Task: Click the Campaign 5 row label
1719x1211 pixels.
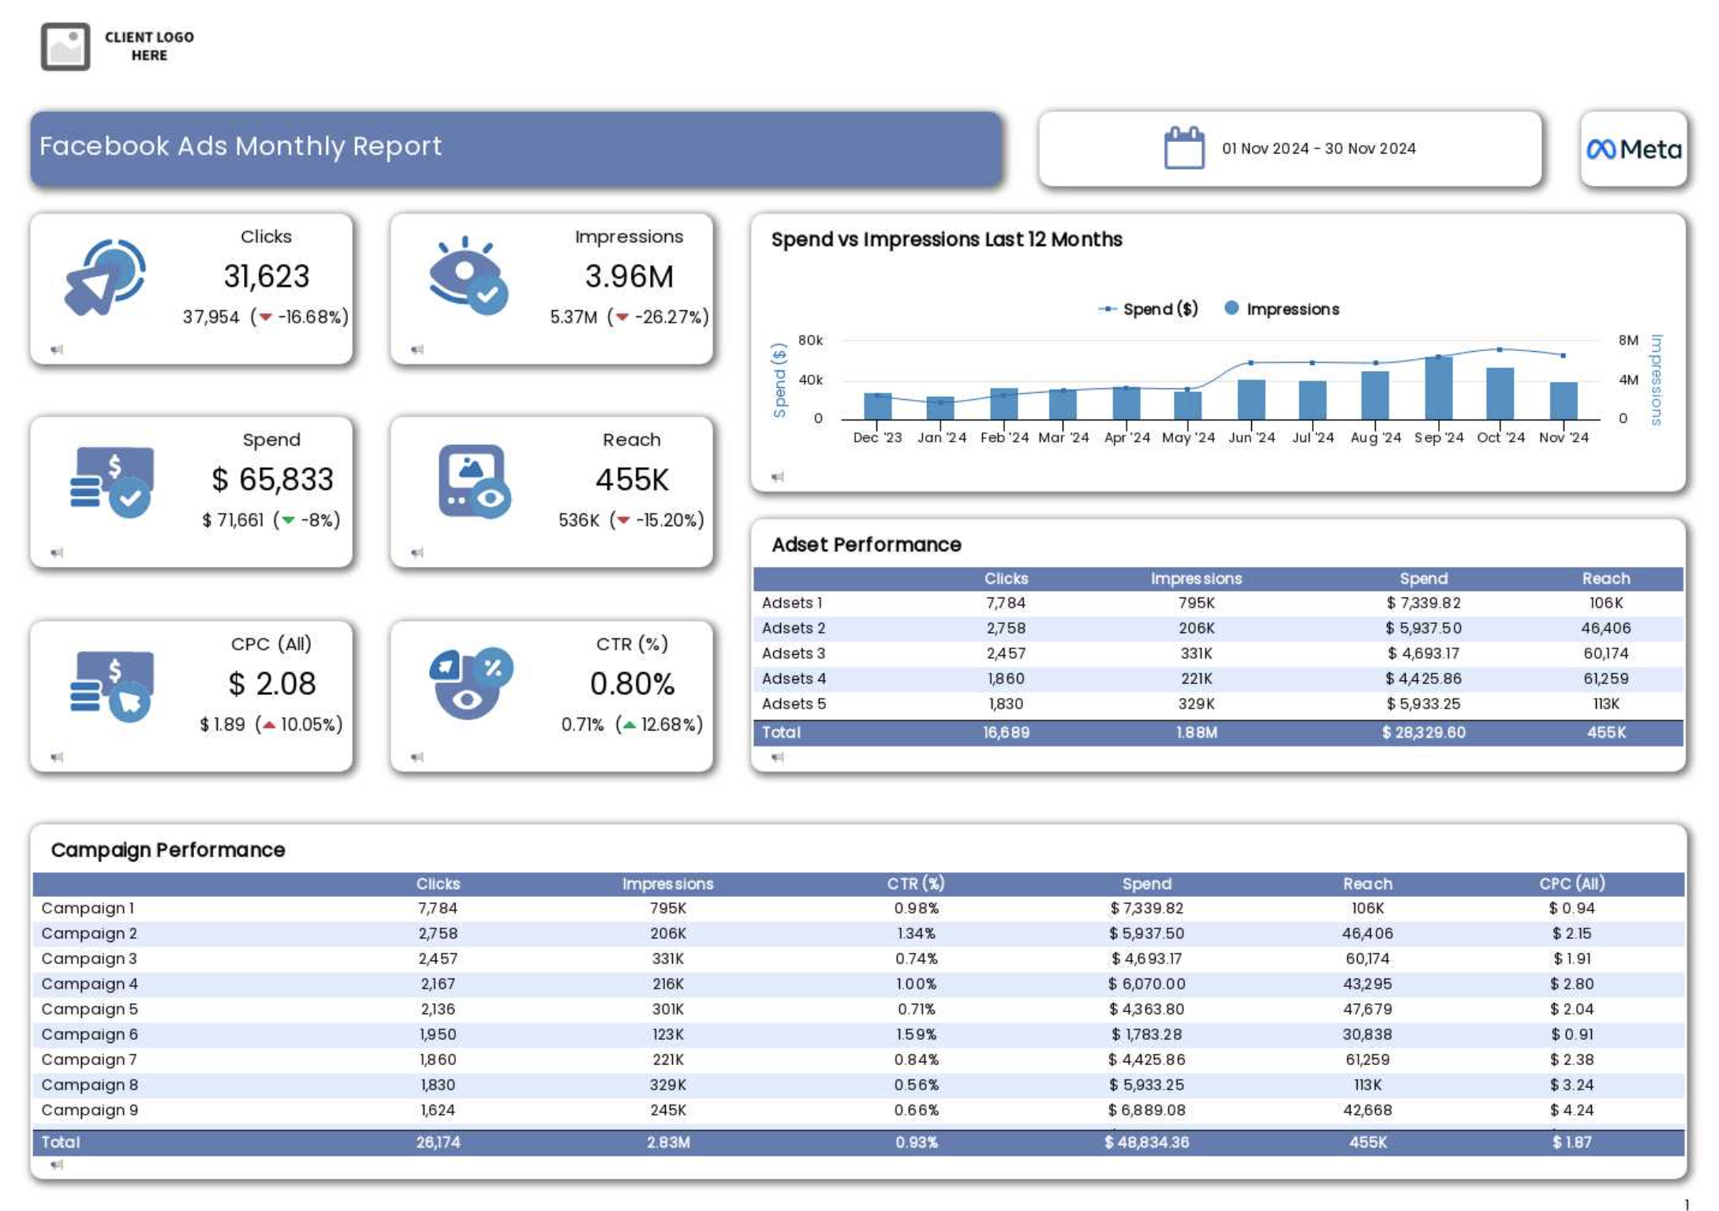Action: [89, 1009]
